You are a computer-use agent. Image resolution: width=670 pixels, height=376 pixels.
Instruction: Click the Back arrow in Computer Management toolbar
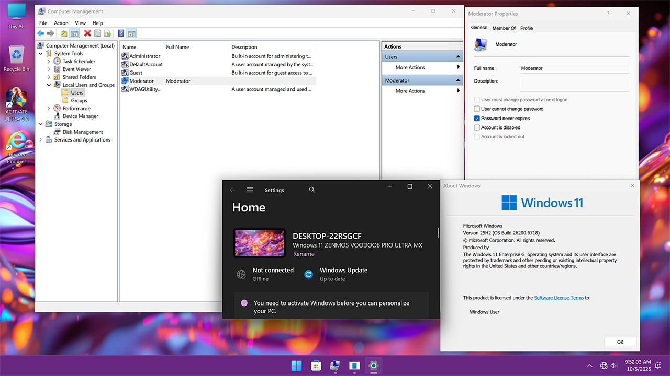(40, 33)
